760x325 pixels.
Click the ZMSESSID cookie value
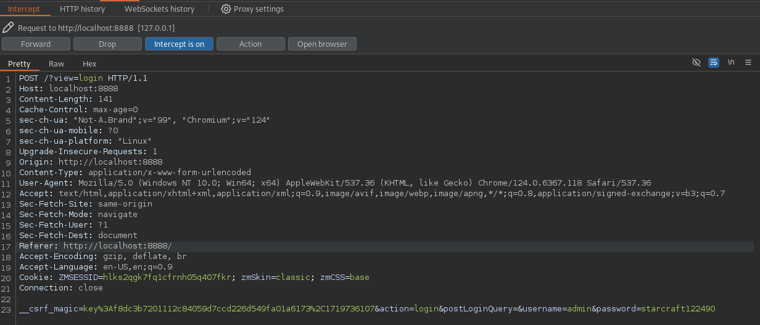click(x=167, y=278)
